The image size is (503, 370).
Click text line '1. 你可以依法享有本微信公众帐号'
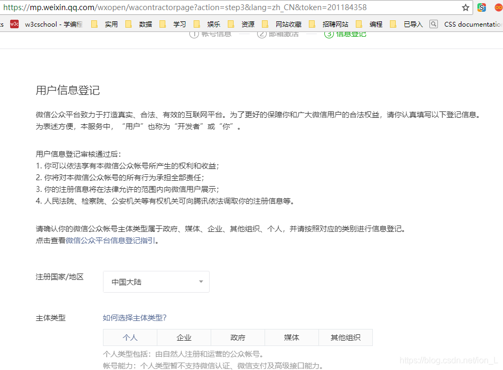(127, 166)
